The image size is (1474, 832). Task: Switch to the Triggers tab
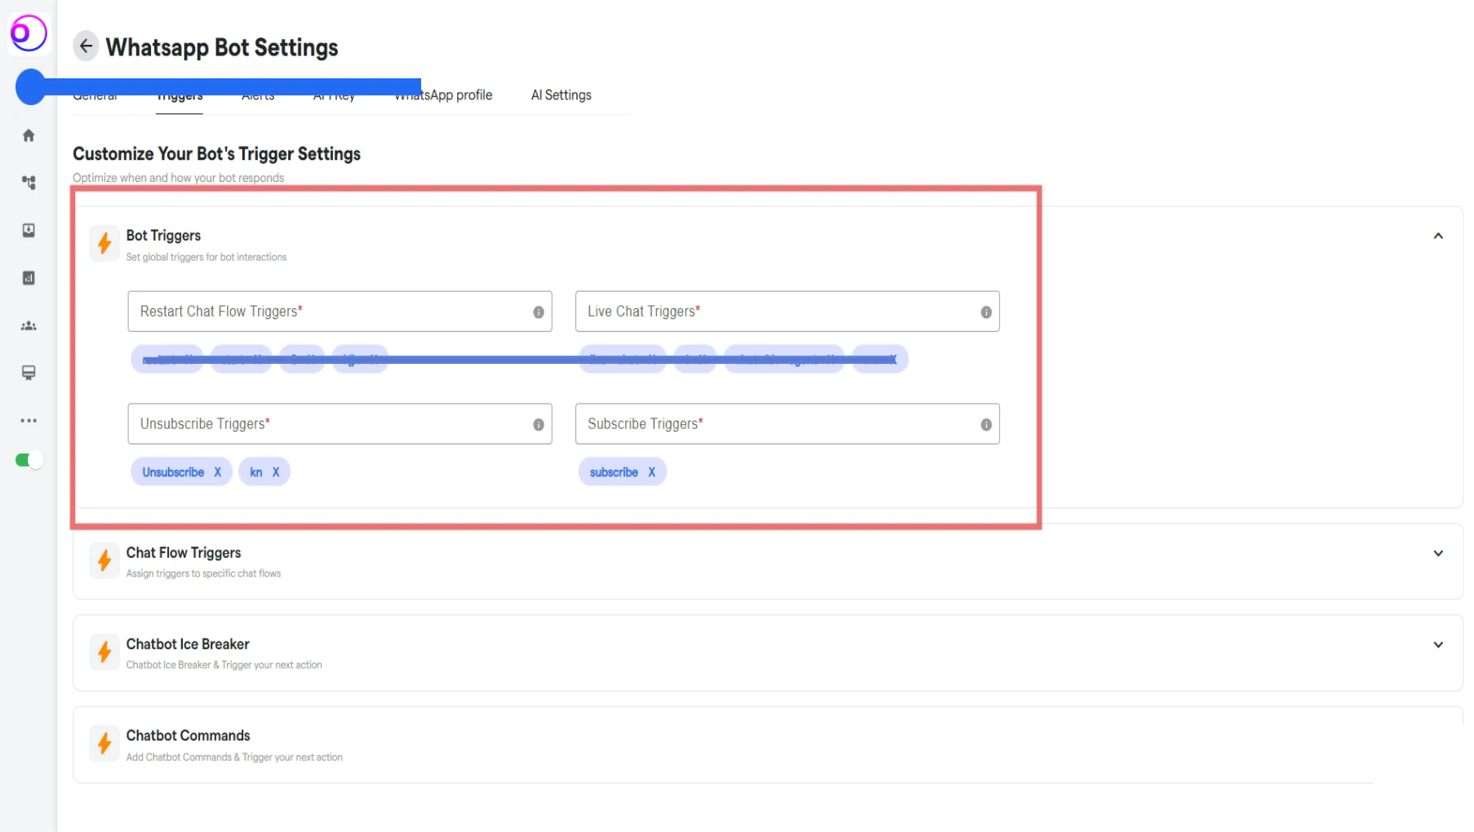click(x=180, y=96)
